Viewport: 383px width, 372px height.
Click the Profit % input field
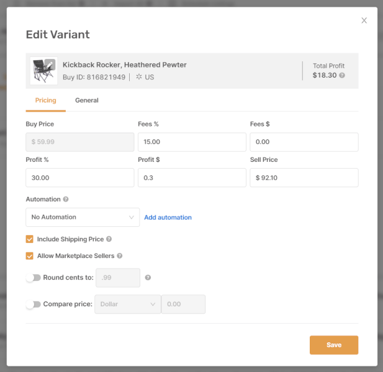tap(80, 177)
